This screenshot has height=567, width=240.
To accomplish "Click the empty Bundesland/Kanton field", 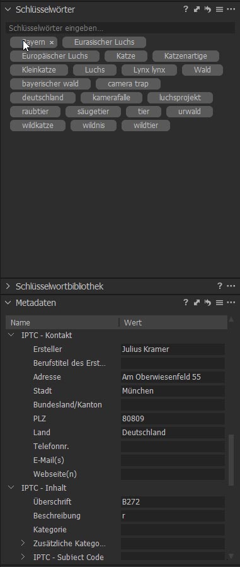I will point(173,405).
